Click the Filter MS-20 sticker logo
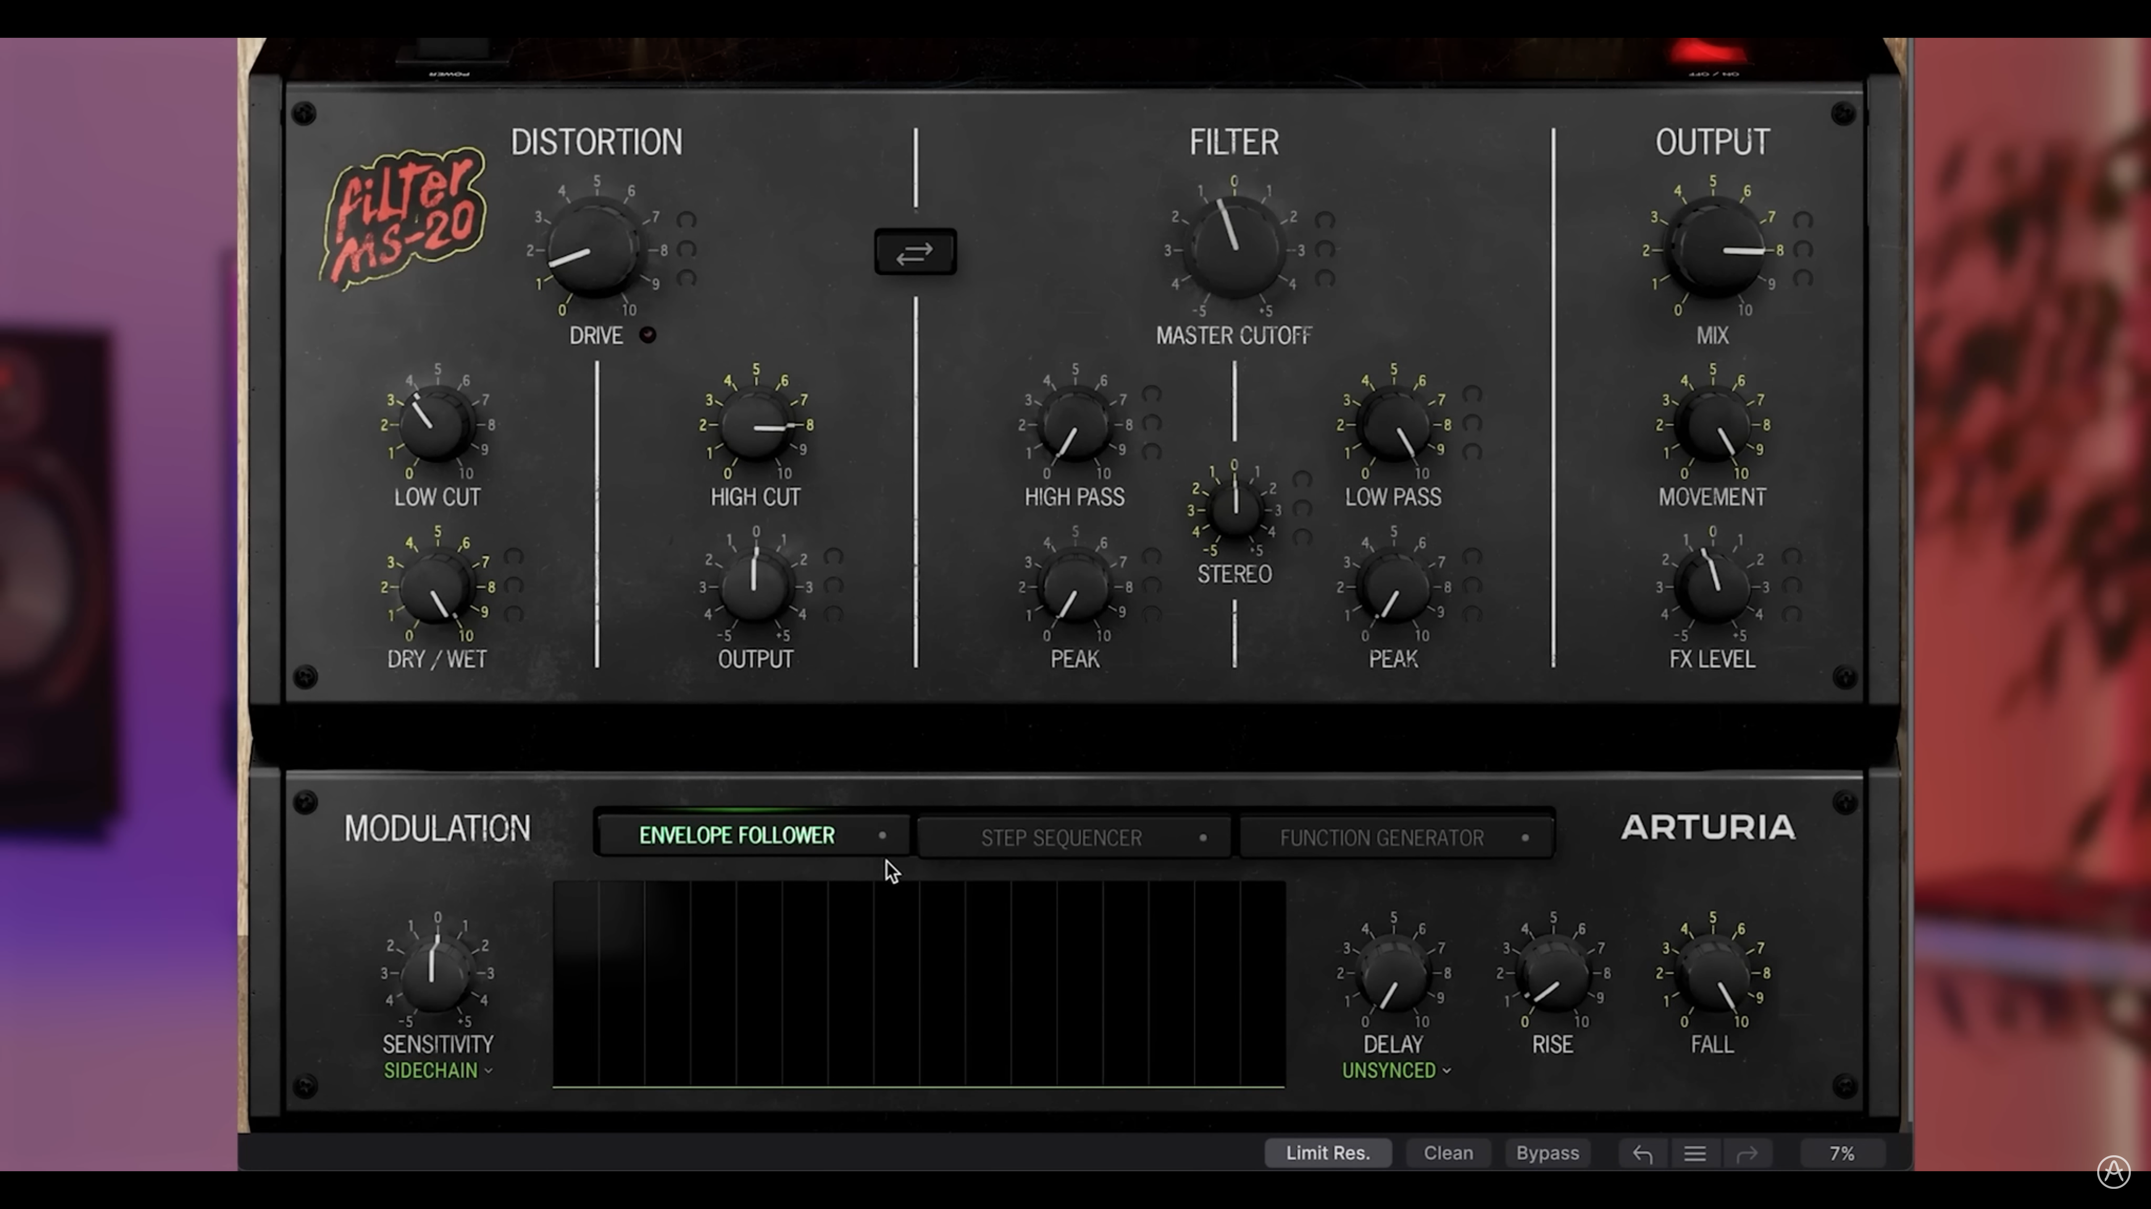2151x1209 pixels. pos(403,219)
